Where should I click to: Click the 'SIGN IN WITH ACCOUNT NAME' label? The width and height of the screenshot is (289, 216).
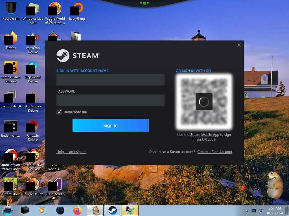coord(82,71)
